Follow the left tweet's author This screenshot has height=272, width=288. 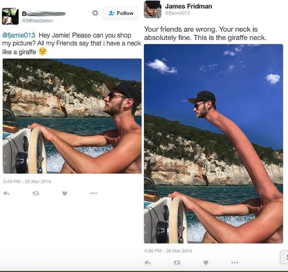coord(120,13)
